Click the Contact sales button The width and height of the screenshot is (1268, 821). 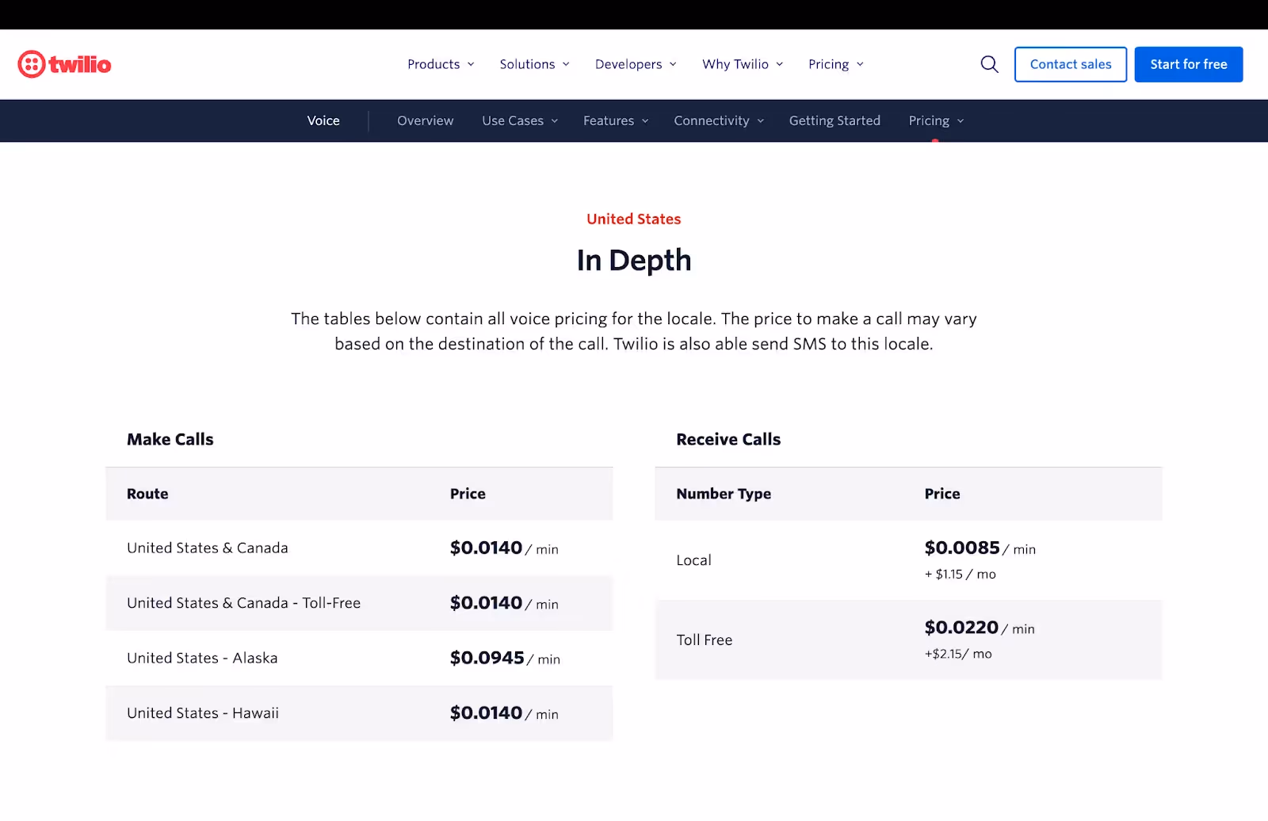pyautogui.click(x=1071, y=64)
